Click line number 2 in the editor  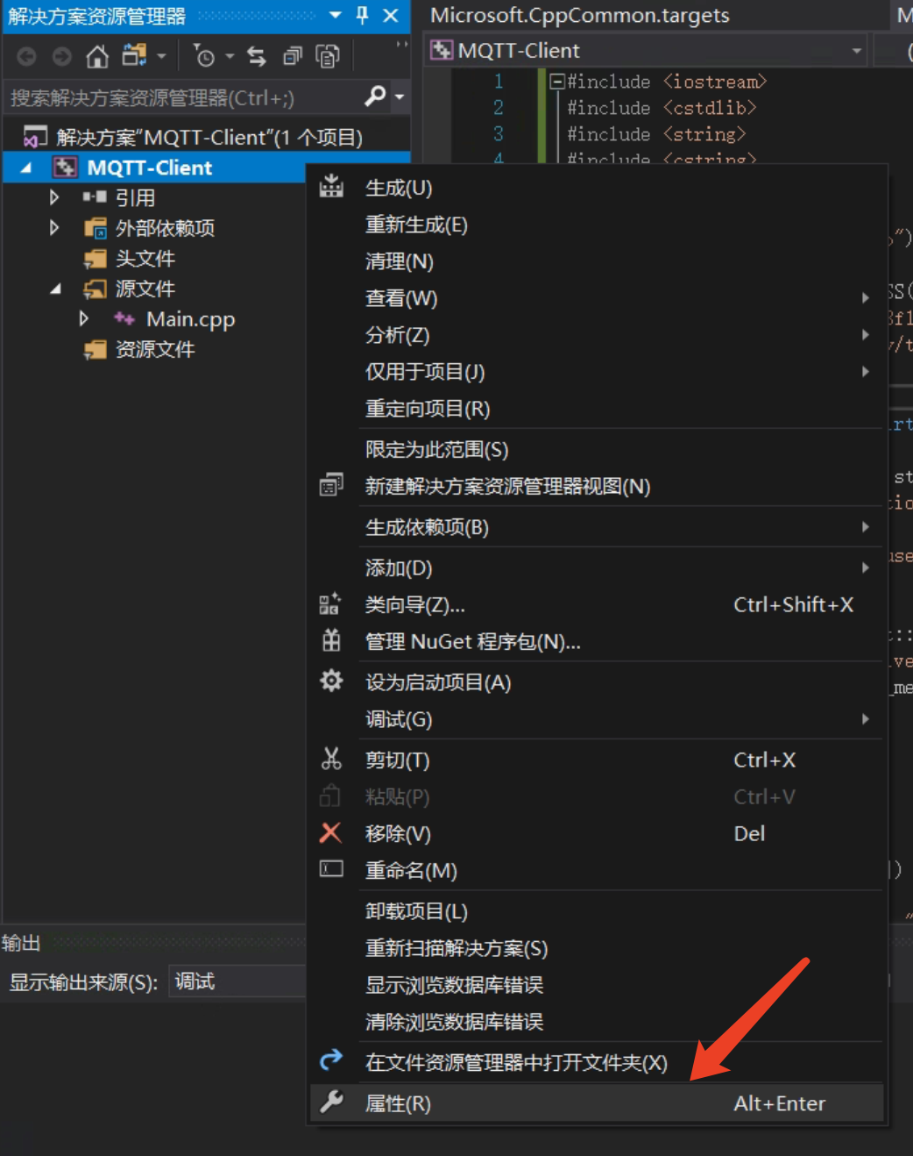tap(498, 108)
